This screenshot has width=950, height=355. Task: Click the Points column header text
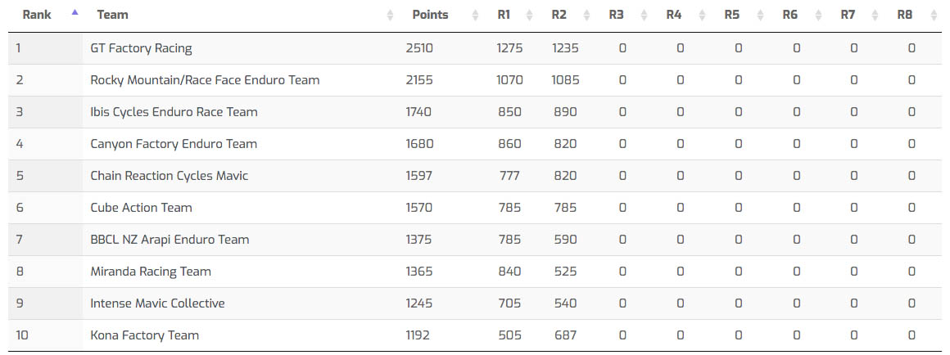430,16
